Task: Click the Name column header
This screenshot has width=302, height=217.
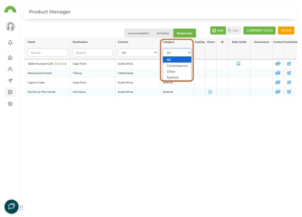Action: coord(32,42)
